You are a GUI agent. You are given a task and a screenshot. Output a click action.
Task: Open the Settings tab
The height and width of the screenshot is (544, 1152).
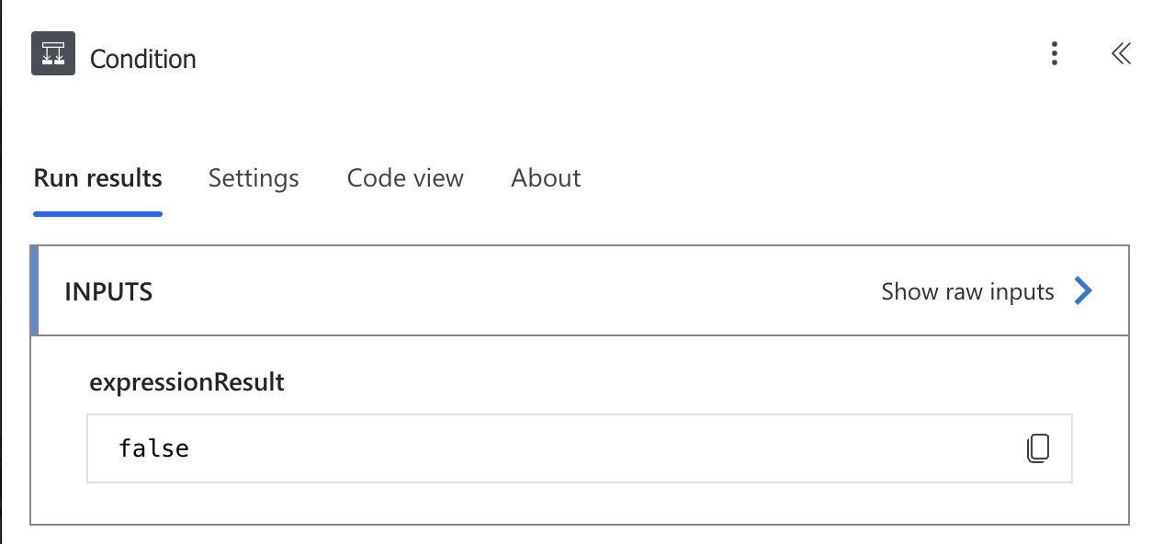(254, 178)
